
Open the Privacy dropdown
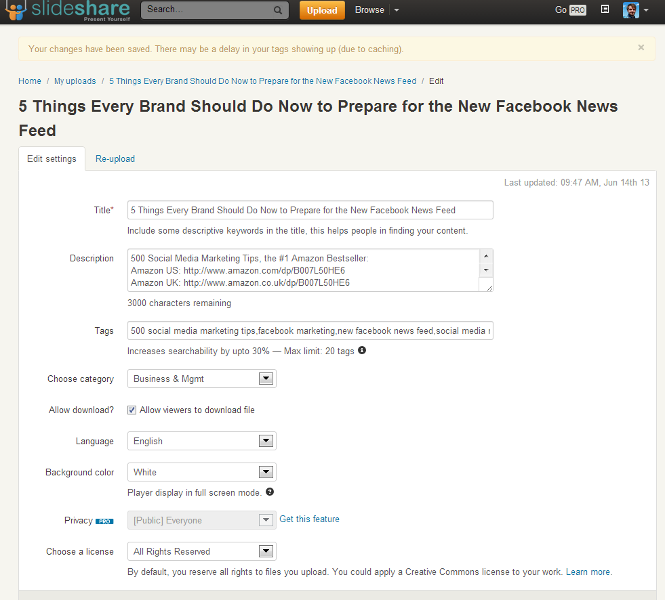click(x=202, y=520)
